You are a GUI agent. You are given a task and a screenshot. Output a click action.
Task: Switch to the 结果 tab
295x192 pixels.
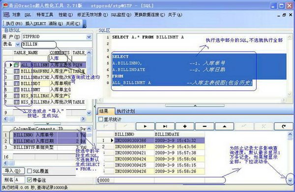106,111
